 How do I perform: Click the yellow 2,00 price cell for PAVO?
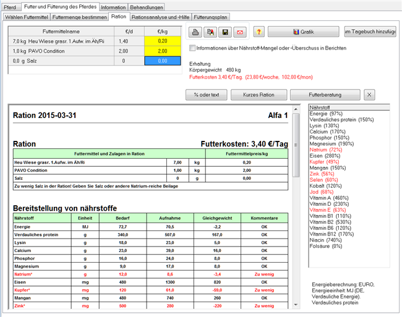pos(163,51)
